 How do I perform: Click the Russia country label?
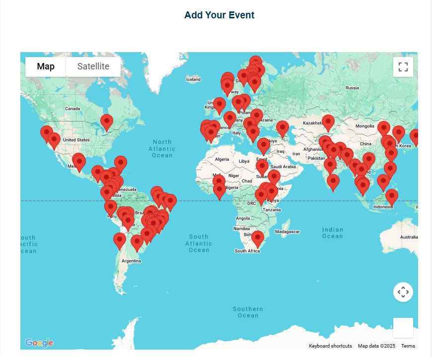coord(352,88)
